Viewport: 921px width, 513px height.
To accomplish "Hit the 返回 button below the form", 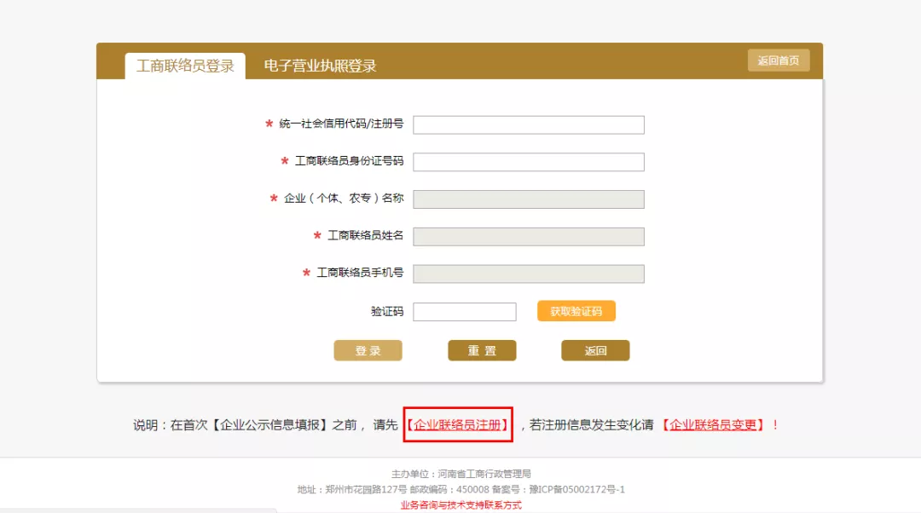I will pos(595,351).
